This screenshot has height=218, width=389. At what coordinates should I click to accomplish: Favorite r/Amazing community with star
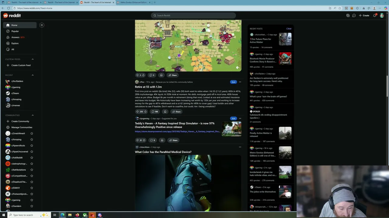pyautogui.click(x=32, y=139)
